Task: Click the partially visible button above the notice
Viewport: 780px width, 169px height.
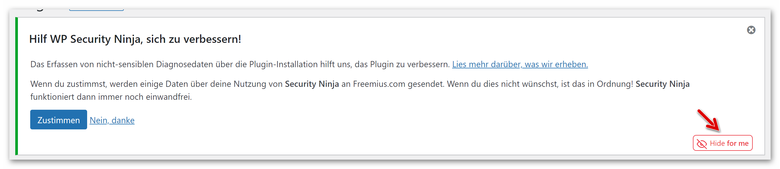Action: pos(96,10)
